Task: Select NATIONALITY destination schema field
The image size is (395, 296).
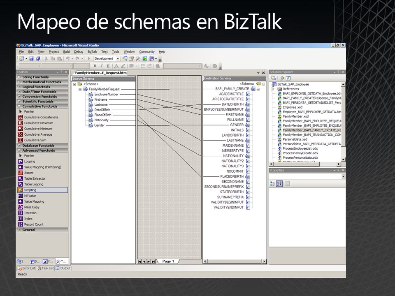Action: [233, 156]
